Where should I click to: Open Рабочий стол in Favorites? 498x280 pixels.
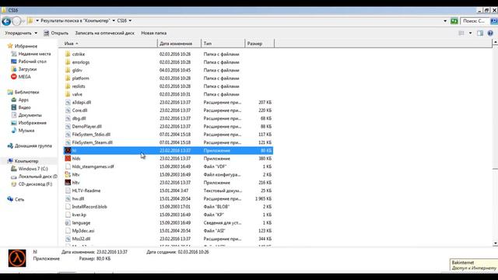tap(29, 61)
